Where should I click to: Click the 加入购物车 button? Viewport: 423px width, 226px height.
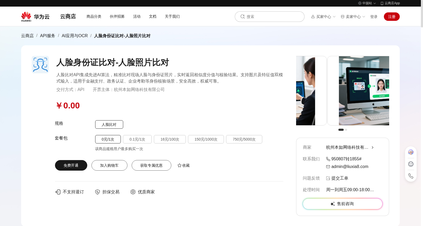[x=109, y=165]
